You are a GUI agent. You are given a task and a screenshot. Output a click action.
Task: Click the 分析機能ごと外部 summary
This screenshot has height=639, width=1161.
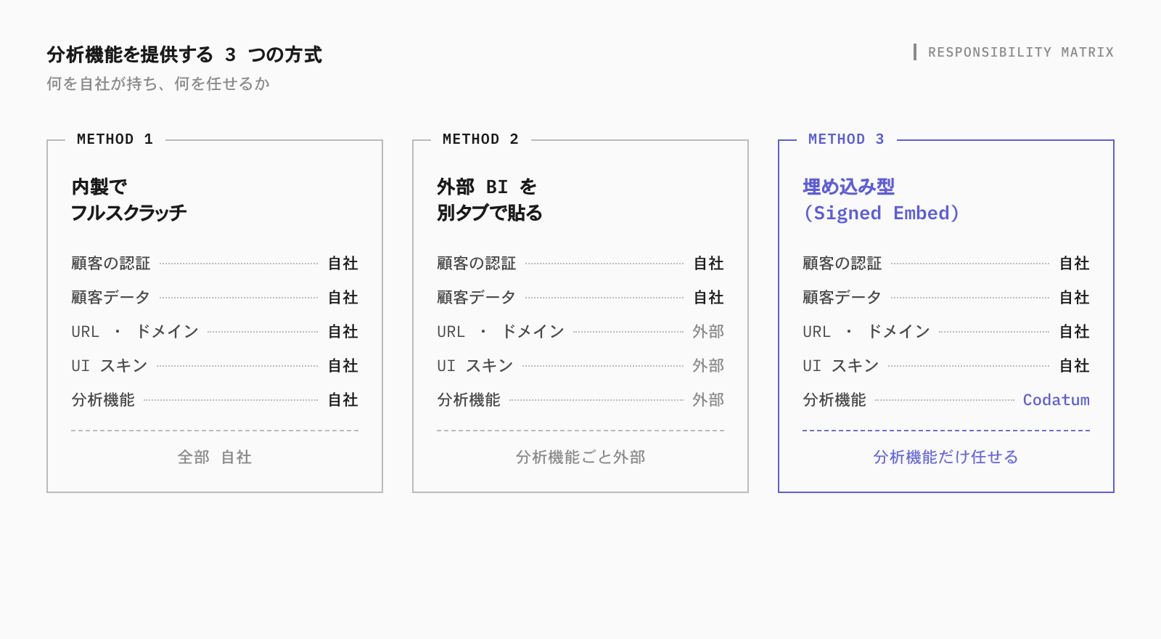580,457
